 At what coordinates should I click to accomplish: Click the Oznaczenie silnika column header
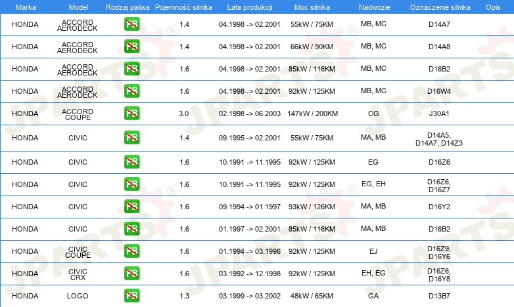click(440, 7)
